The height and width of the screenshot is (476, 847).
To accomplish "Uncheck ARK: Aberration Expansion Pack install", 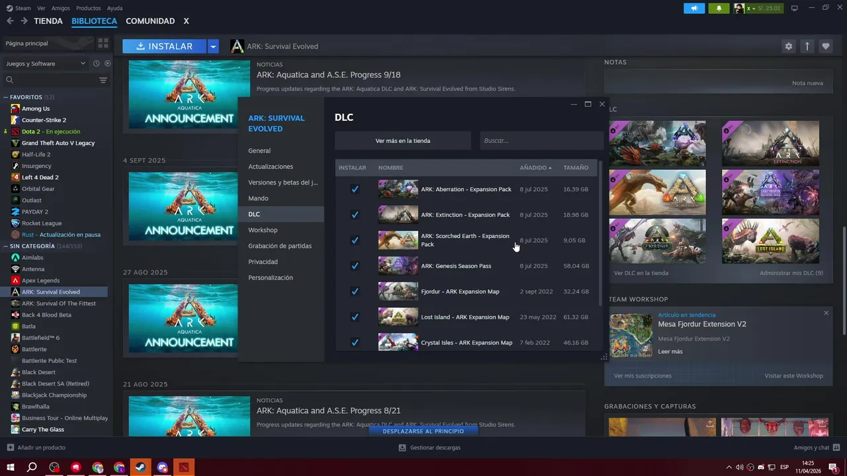I will click(x=355, y=189).
